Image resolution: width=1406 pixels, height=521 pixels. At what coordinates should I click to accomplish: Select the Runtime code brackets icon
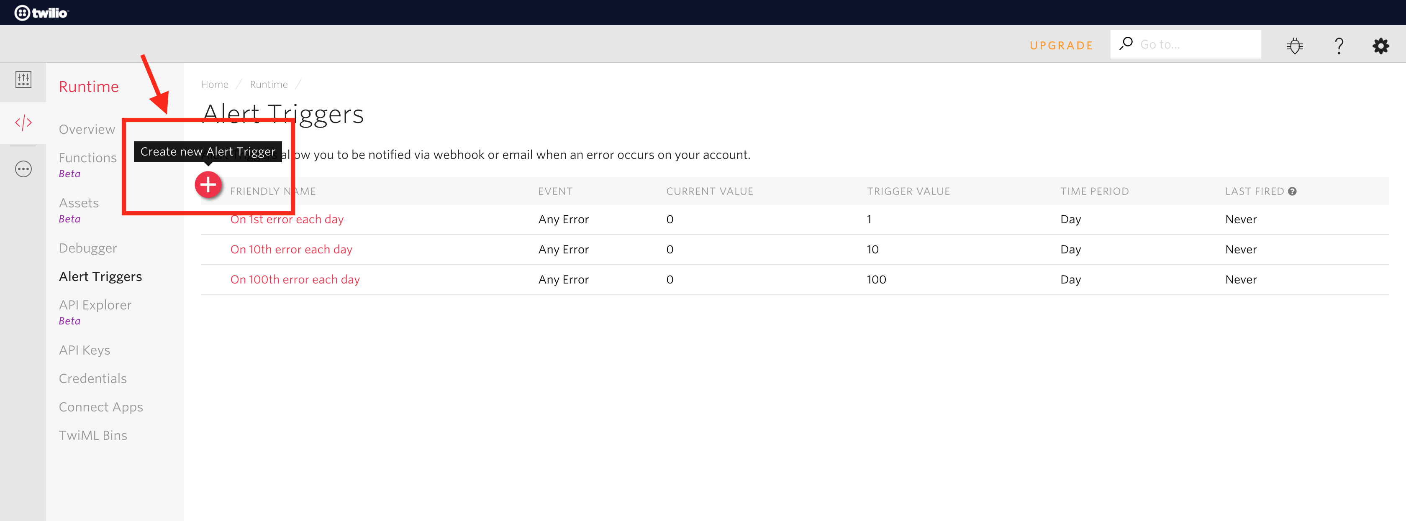point(23,123)
